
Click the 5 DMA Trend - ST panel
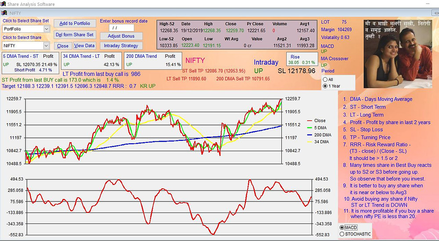tap(31, 63)
